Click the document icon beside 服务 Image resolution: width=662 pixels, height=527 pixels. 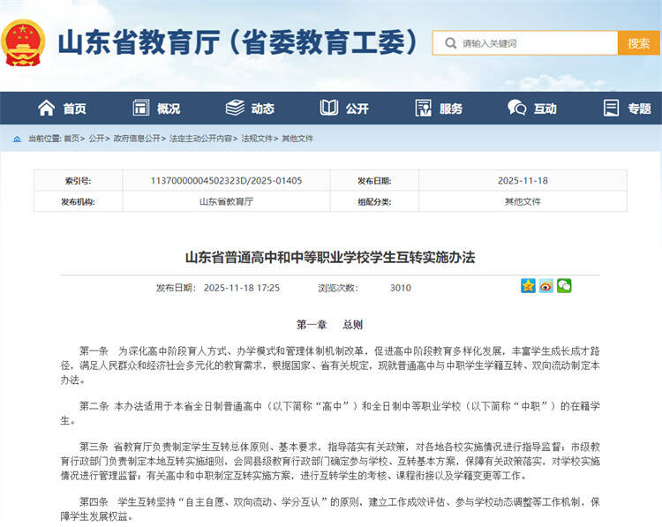coord(423,109)
